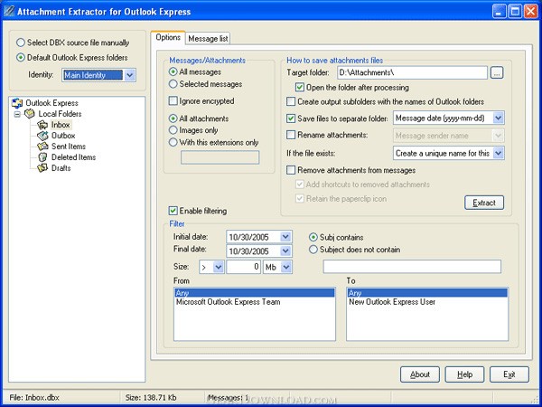Click the Local Folders folder icon

(x=30, y=114)
